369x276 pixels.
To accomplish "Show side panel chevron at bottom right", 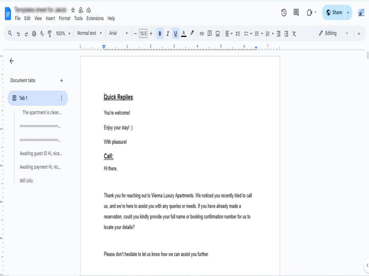I will click(x=367, y=265).
